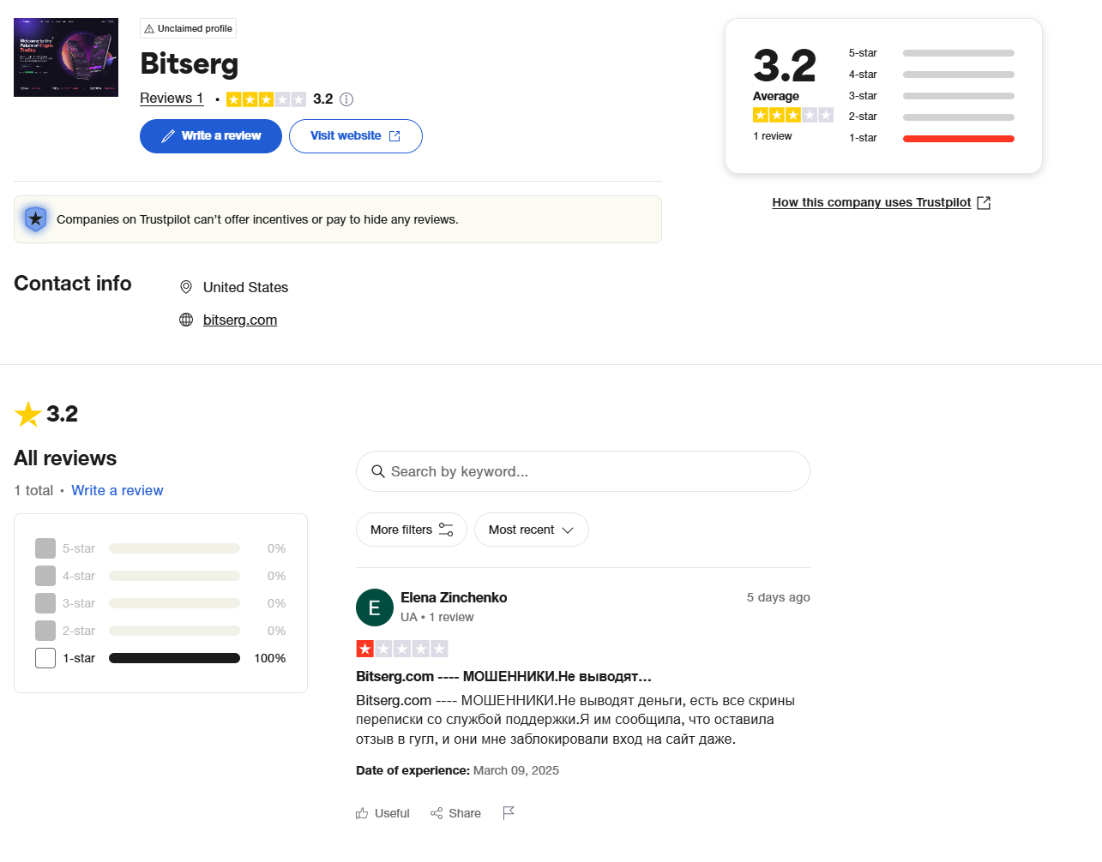1102x862 pixels.
Task: Click the 'UA • 1 review' reviewer detail
Action: coord(437,617)
